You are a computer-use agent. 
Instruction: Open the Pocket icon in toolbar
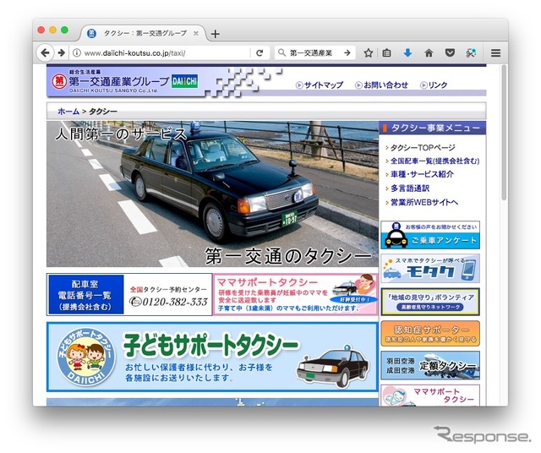(450, 52)
